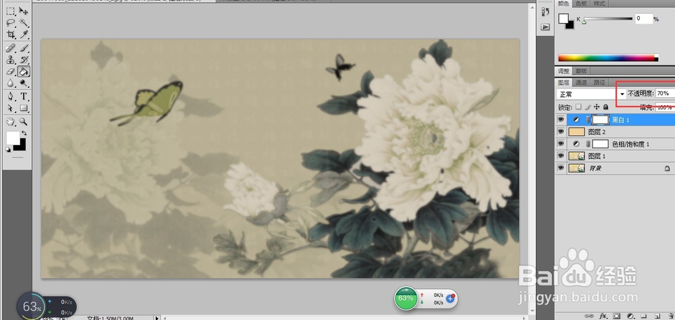Select the Zoom tool
The width and height of the screenshot is (675, 320).
pos(24,122)
